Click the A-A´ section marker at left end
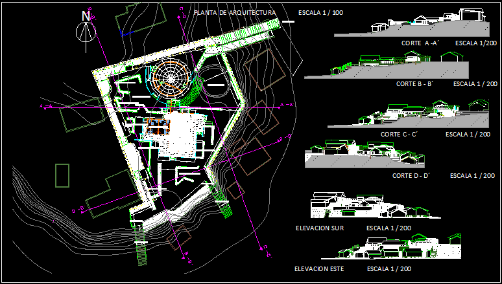This screenshot has height=284, width=502. pos(45,106)
